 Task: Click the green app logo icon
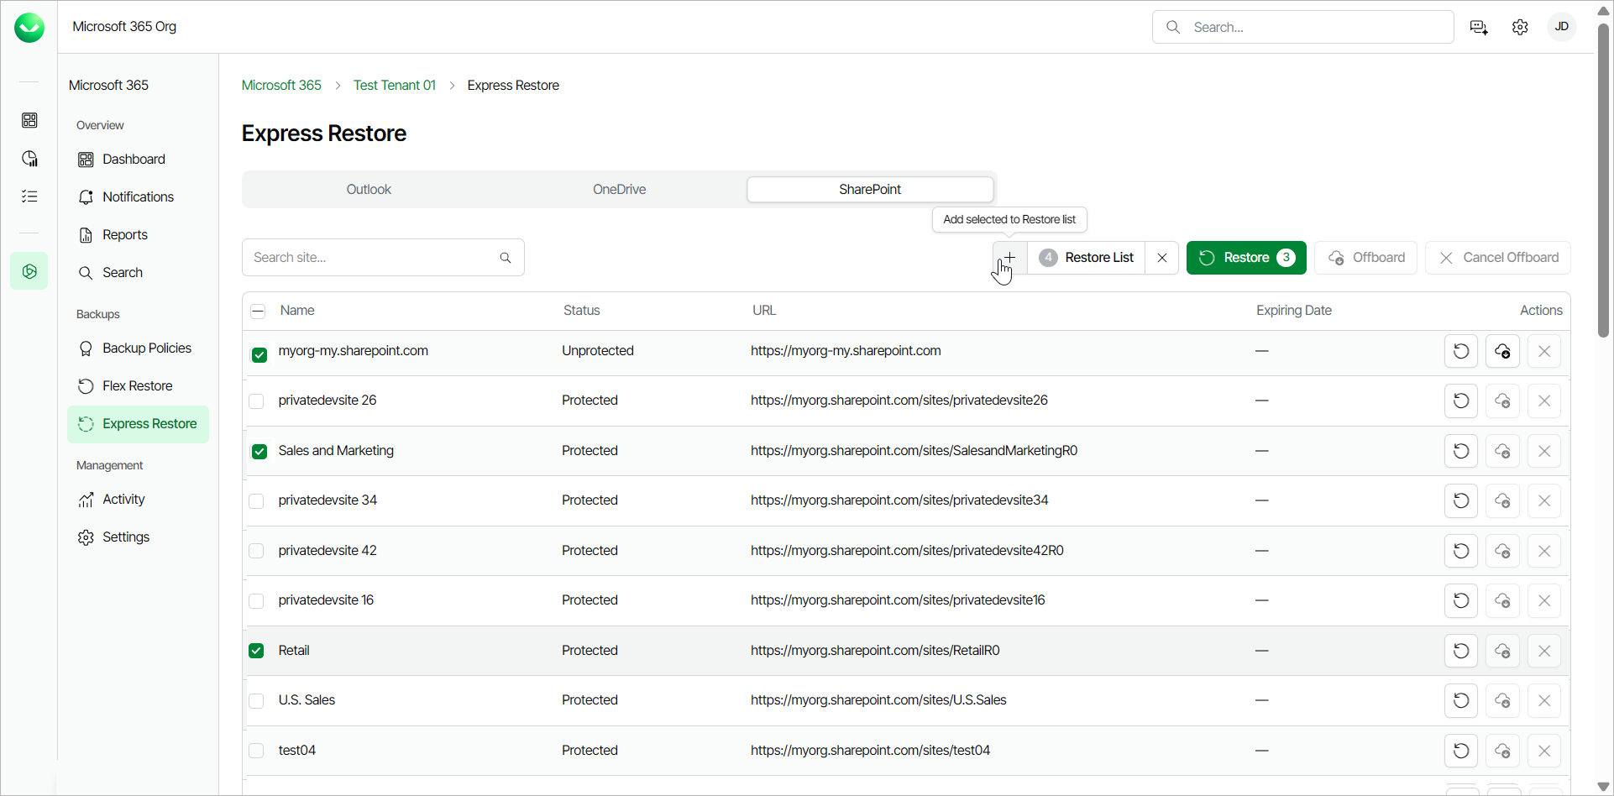coord(29,28)
